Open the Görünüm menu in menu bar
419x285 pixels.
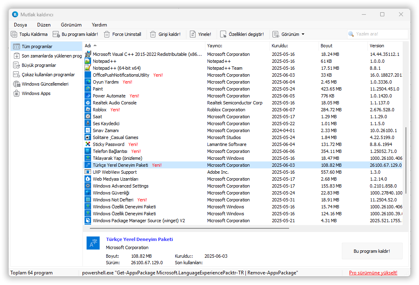pos(71,25)
